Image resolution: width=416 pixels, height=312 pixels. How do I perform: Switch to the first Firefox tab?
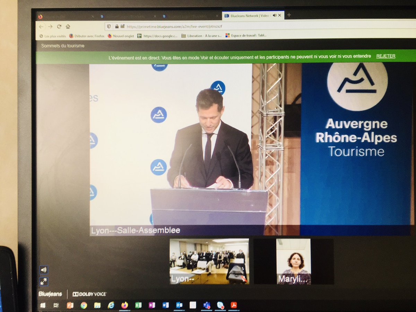(x=66, y=16)
